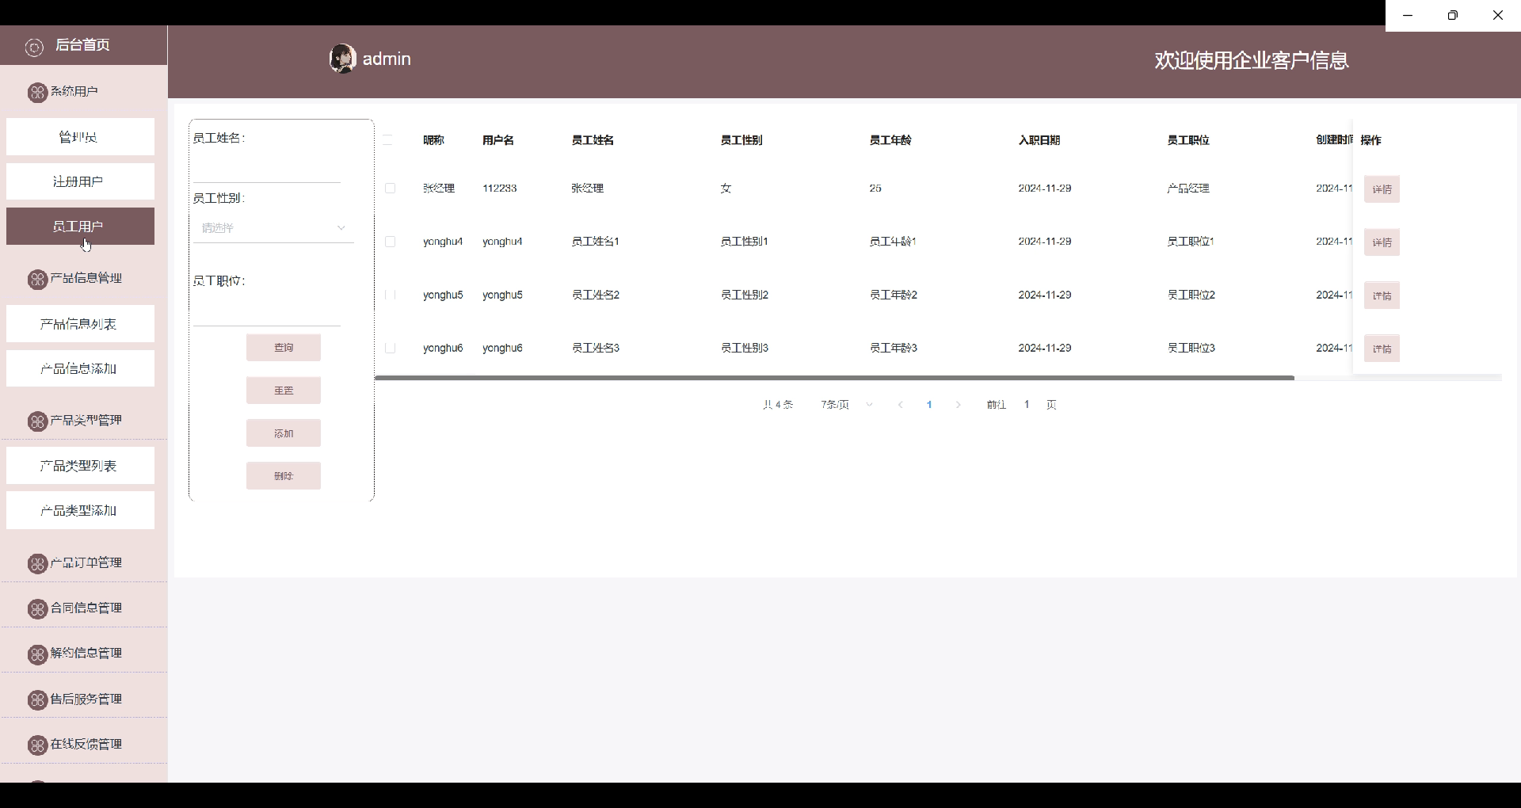Image resolution: width=1521 pixels, height=808 pixels.
Task: Go to the next page arrow
Action: point(959,405)
